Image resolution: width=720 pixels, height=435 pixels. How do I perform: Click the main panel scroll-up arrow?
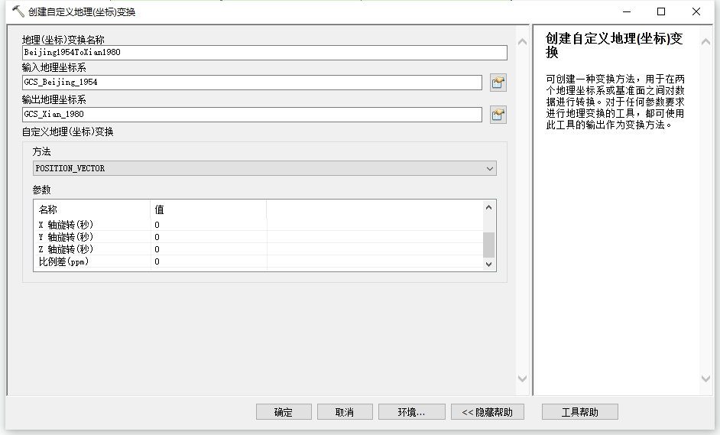pos(523,41)
